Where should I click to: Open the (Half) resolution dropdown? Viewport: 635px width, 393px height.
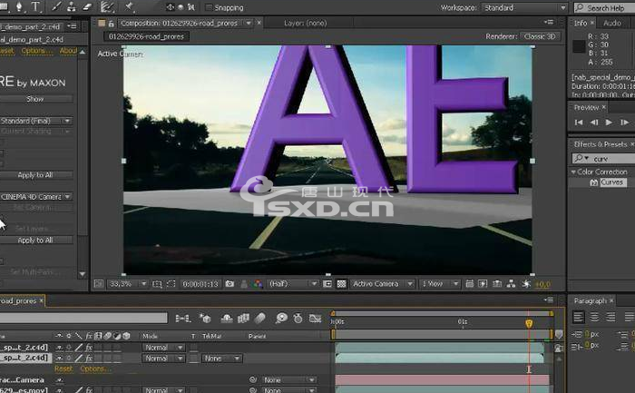coord(293,284)
